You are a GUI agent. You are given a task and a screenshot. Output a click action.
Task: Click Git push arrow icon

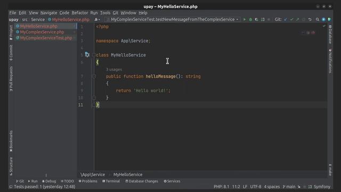tap(297, 19)
